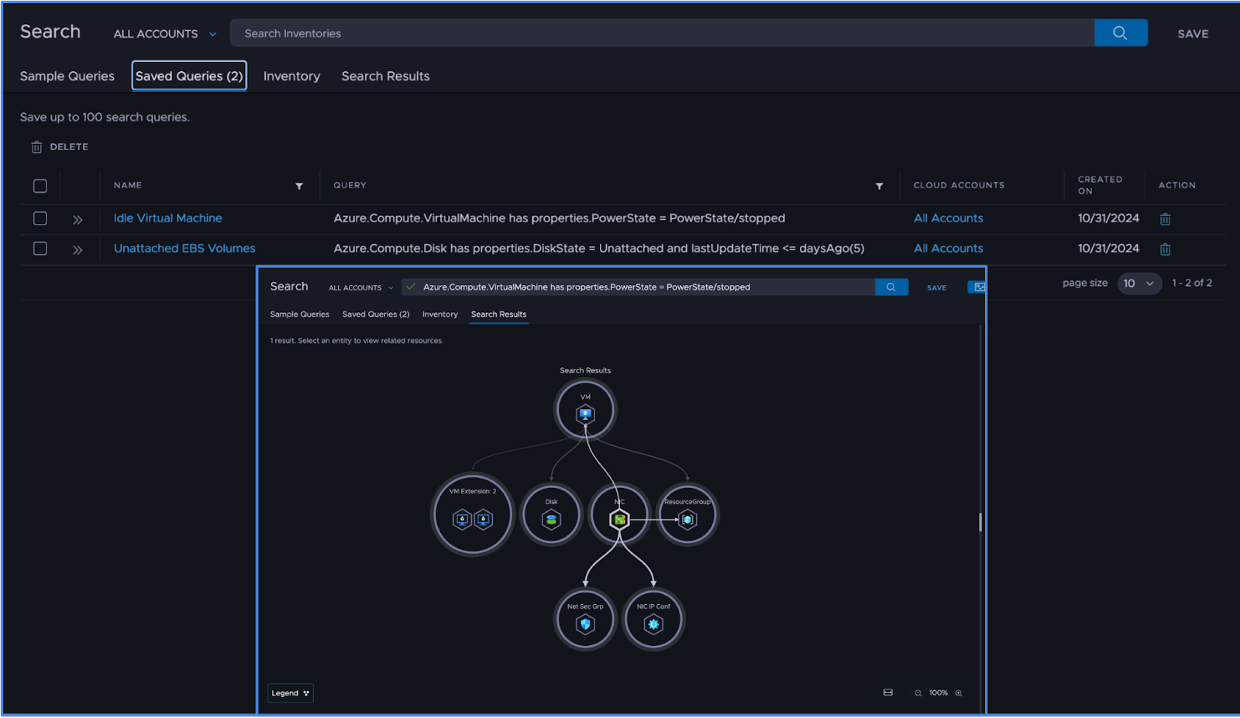Open the page size dropdown showing 10
The height and width of the screenshot is (718, 1240).
point(1139,283)
